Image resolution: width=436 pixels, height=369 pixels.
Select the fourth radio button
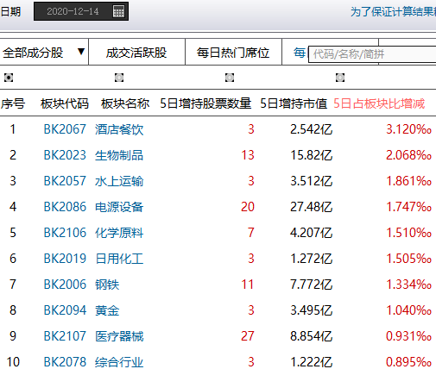(x=340, y=78)
